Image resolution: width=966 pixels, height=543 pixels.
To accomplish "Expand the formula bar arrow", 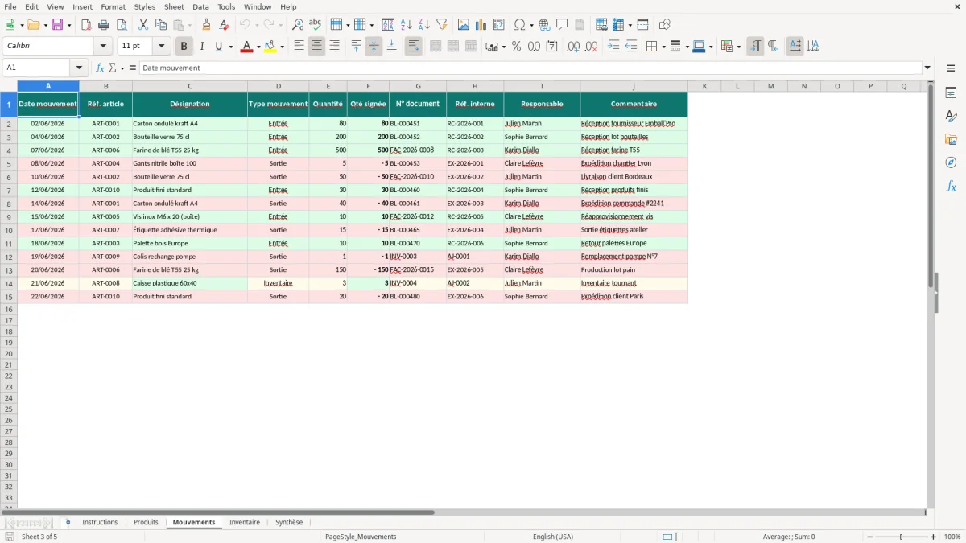I will coord(928,68).
